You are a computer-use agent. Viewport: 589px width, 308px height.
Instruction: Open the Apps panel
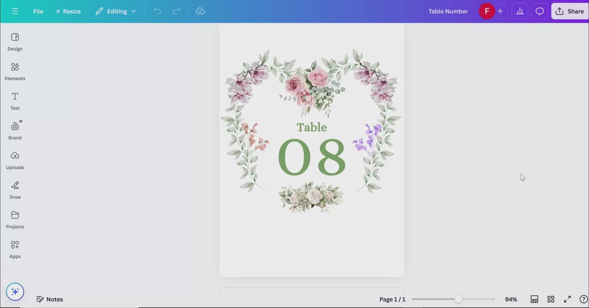[x=15, y=249]
